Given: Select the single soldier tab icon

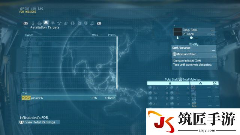Looking at the screenshot, I should pyautogui.click(x=33, y=23).
